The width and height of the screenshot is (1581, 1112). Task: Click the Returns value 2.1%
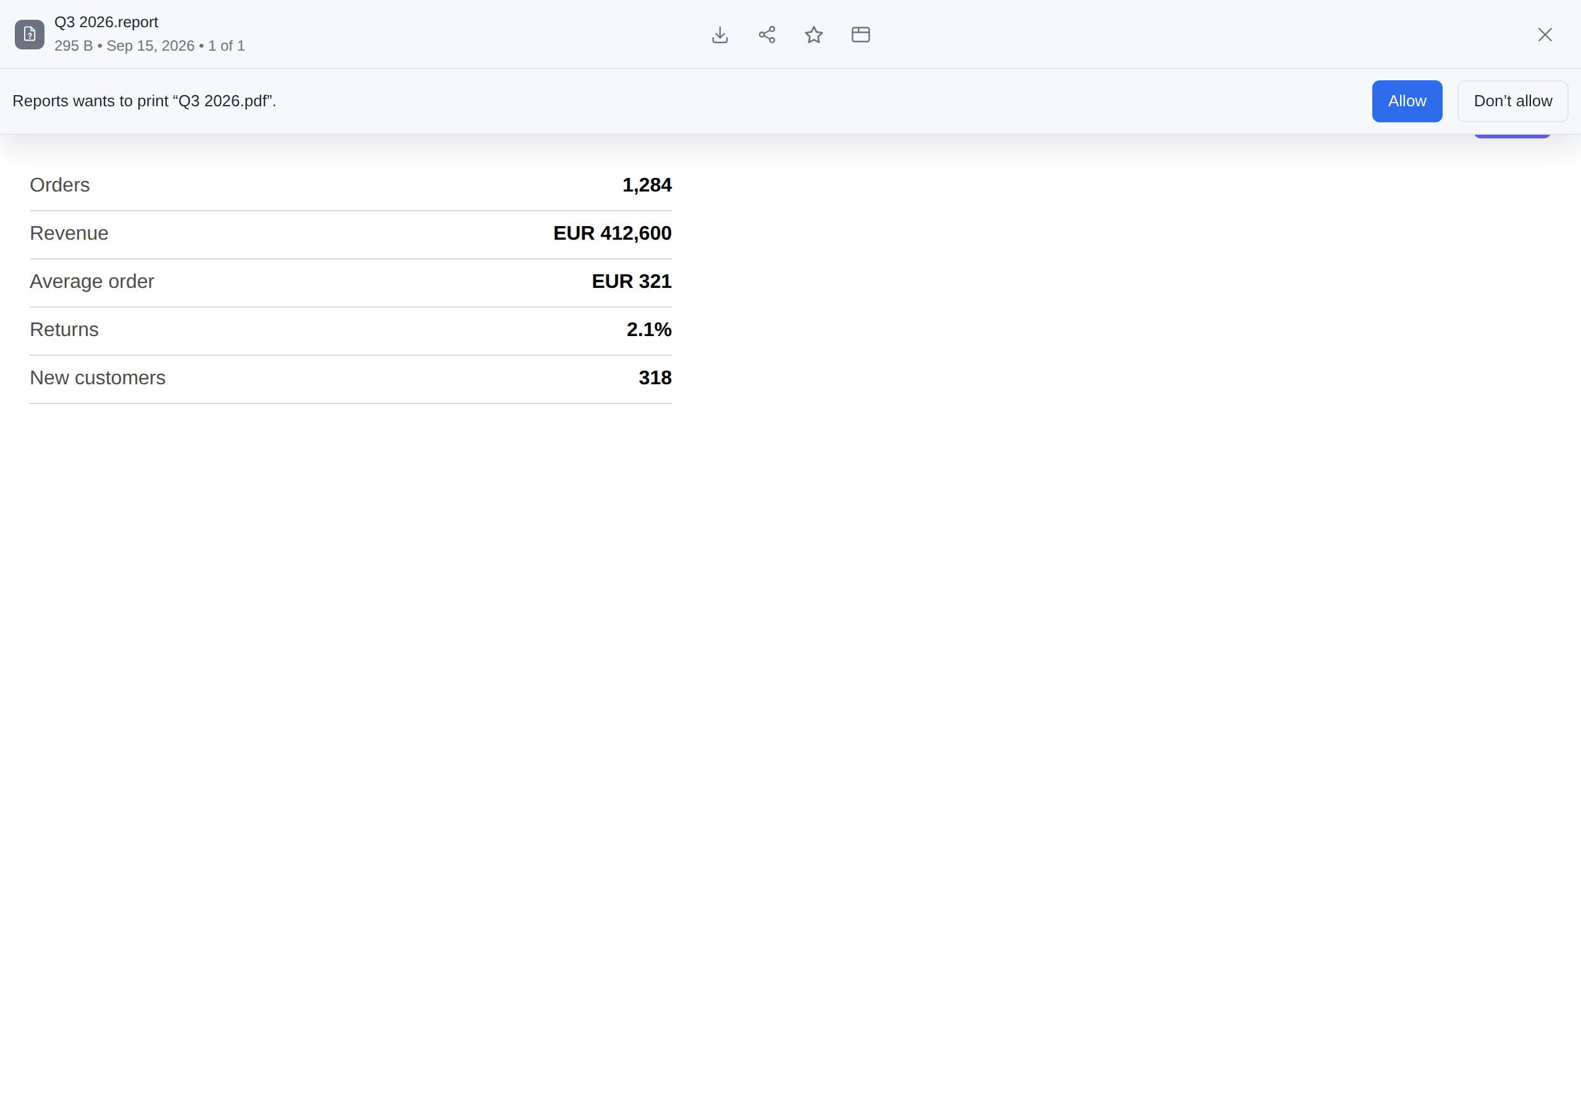(648, 329)
